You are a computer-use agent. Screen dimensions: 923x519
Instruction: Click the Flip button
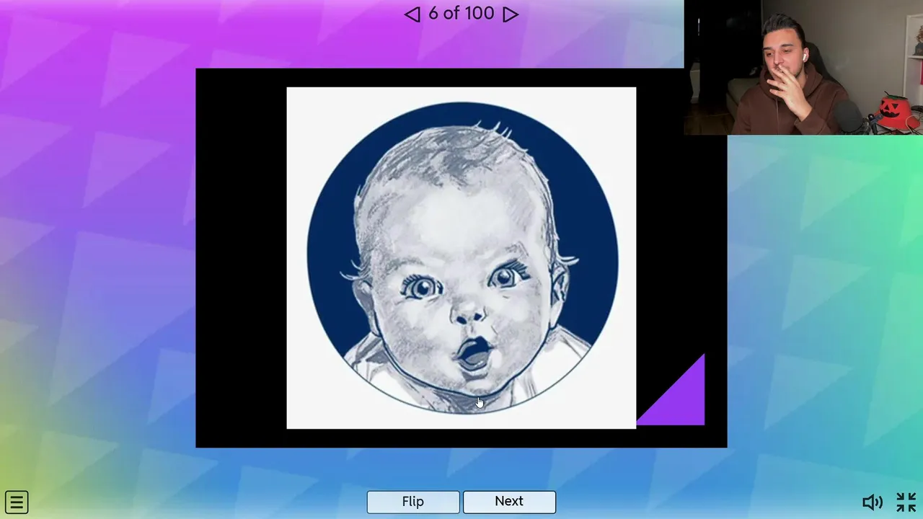413,502
